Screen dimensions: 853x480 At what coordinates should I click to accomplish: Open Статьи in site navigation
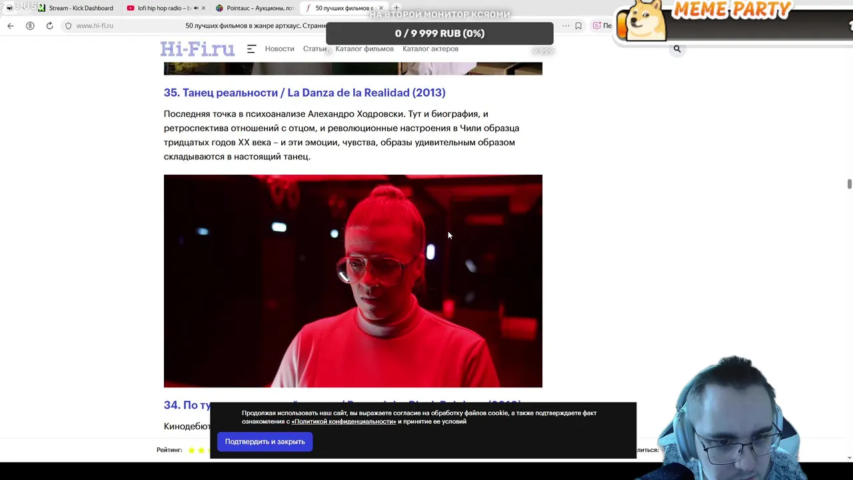coord(315,49)
